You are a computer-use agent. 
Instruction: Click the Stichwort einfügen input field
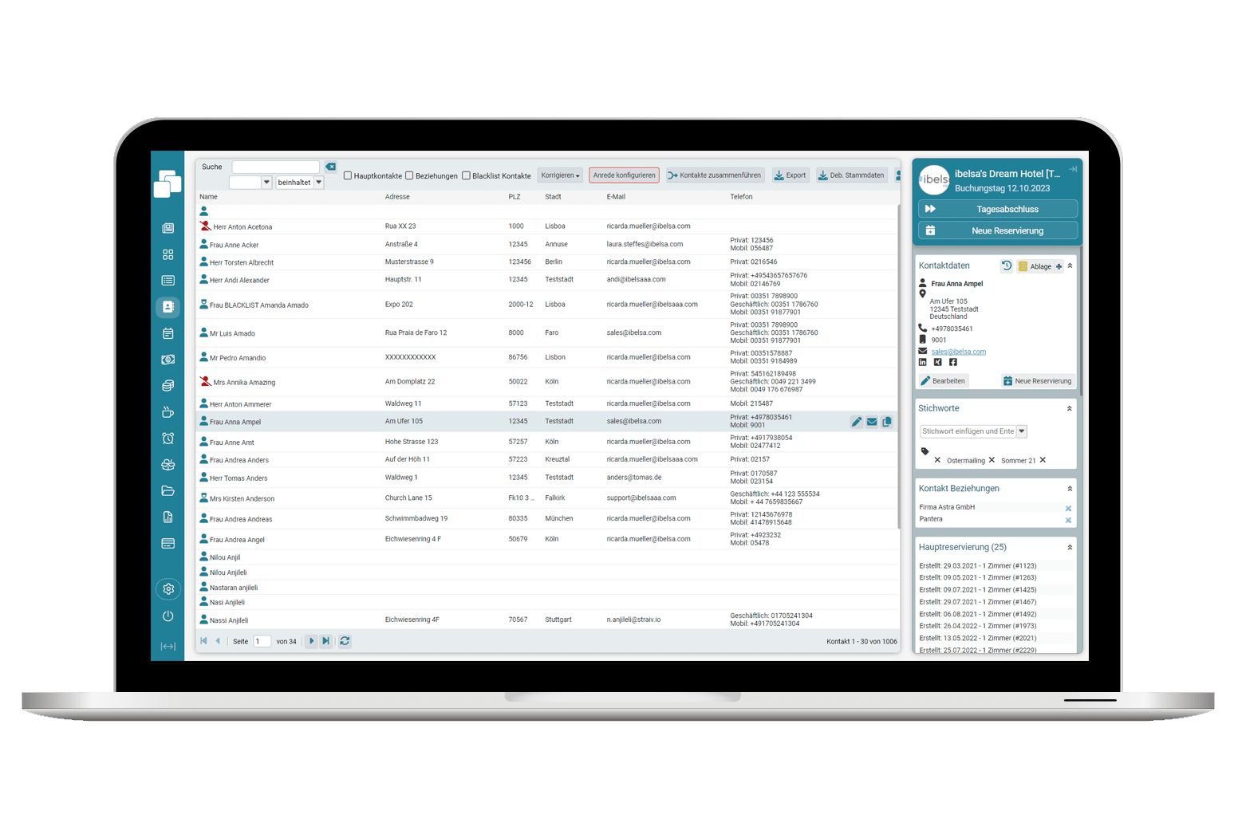[x=968, y=431]
